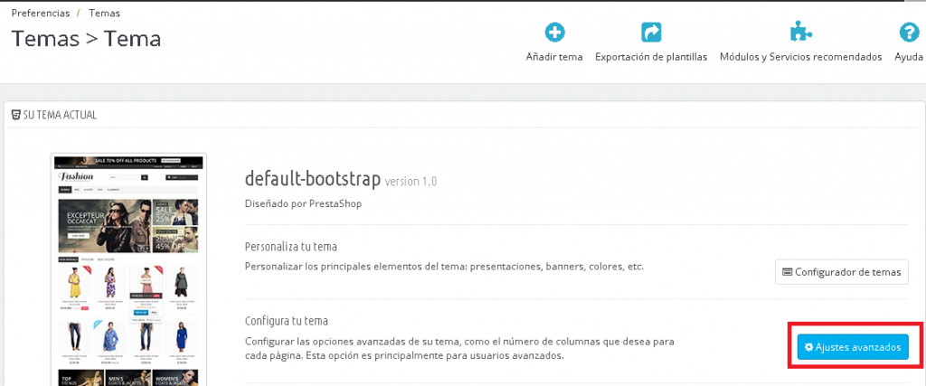The image size is (926, 386).
Task: Click the Añadir tema text label
Action: pyautogui.click(x=554, y=57)
